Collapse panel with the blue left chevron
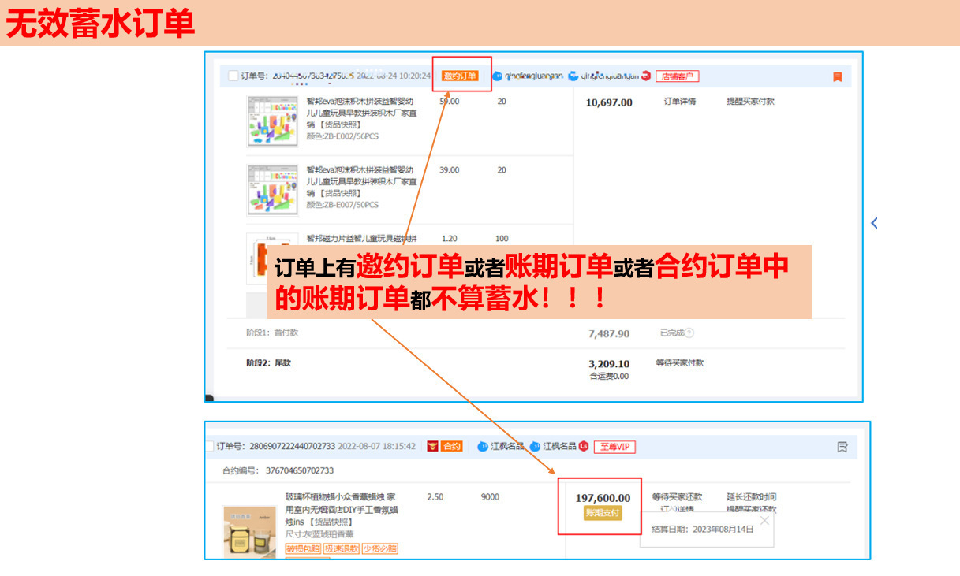 pyautogui.click(x=874, y=223)
